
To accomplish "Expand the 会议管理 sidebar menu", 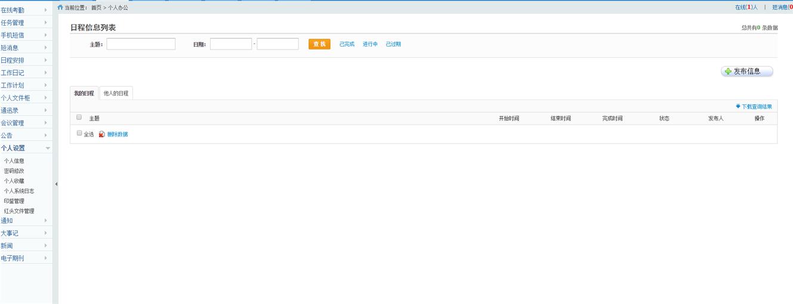I will click(x=26, y=123).
